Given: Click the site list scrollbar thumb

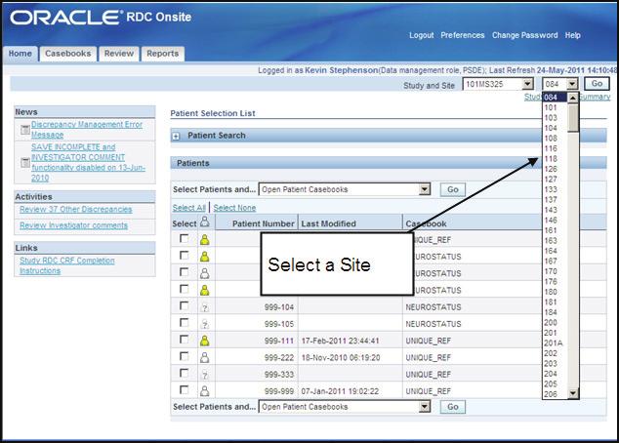Looking at the screenshot, I should pos(572,118).
